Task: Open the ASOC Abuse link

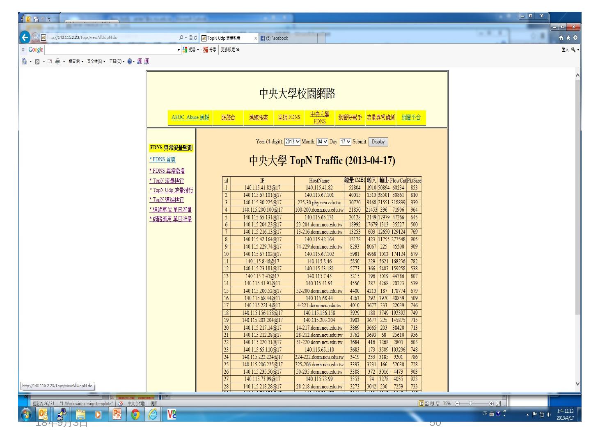Action: point(190,117)
